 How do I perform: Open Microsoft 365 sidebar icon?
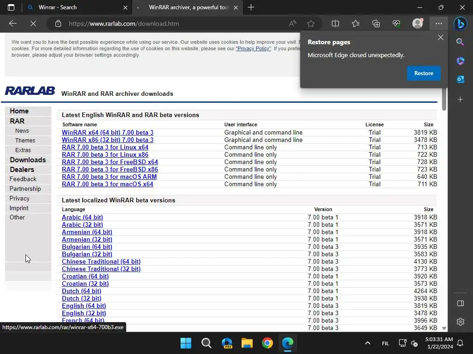coord(460,61)
